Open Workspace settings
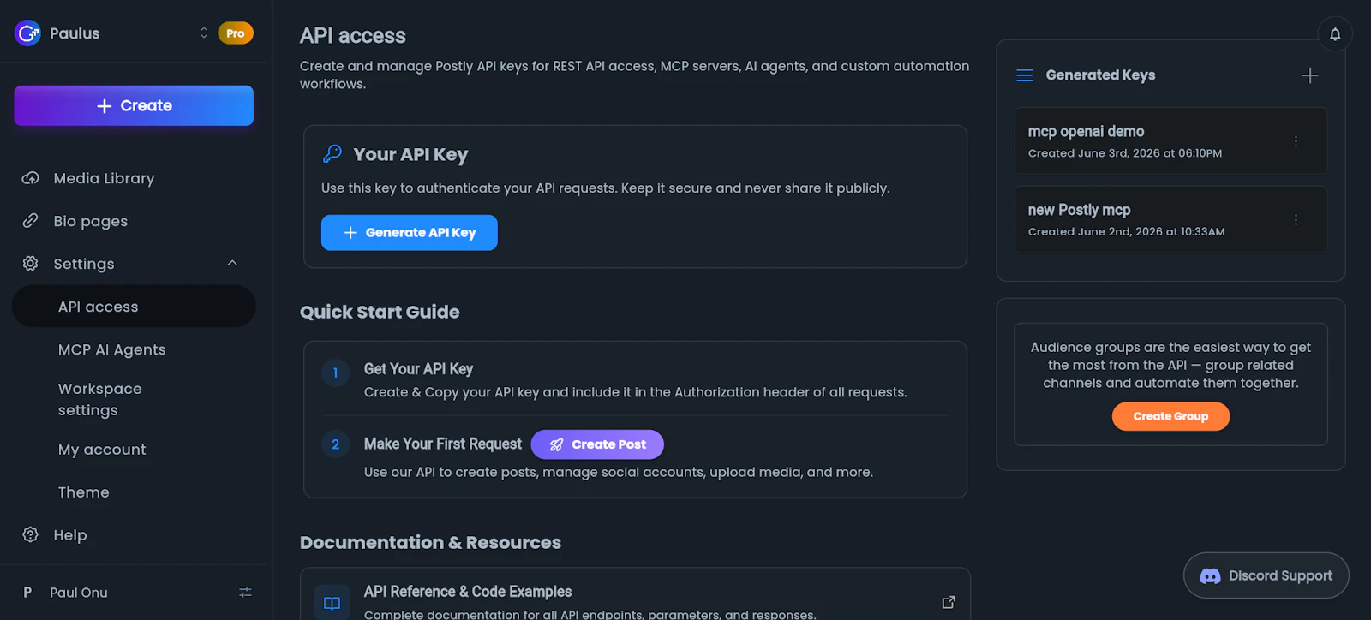This screenshot has height=620, width=1371. pyautogui.click(x=100, y=399)
